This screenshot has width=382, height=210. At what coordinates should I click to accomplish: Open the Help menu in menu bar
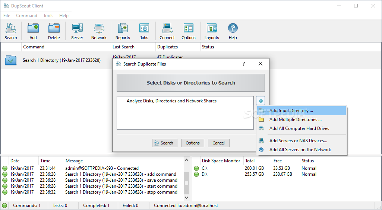pyautogui.click(x=64, y=16)
